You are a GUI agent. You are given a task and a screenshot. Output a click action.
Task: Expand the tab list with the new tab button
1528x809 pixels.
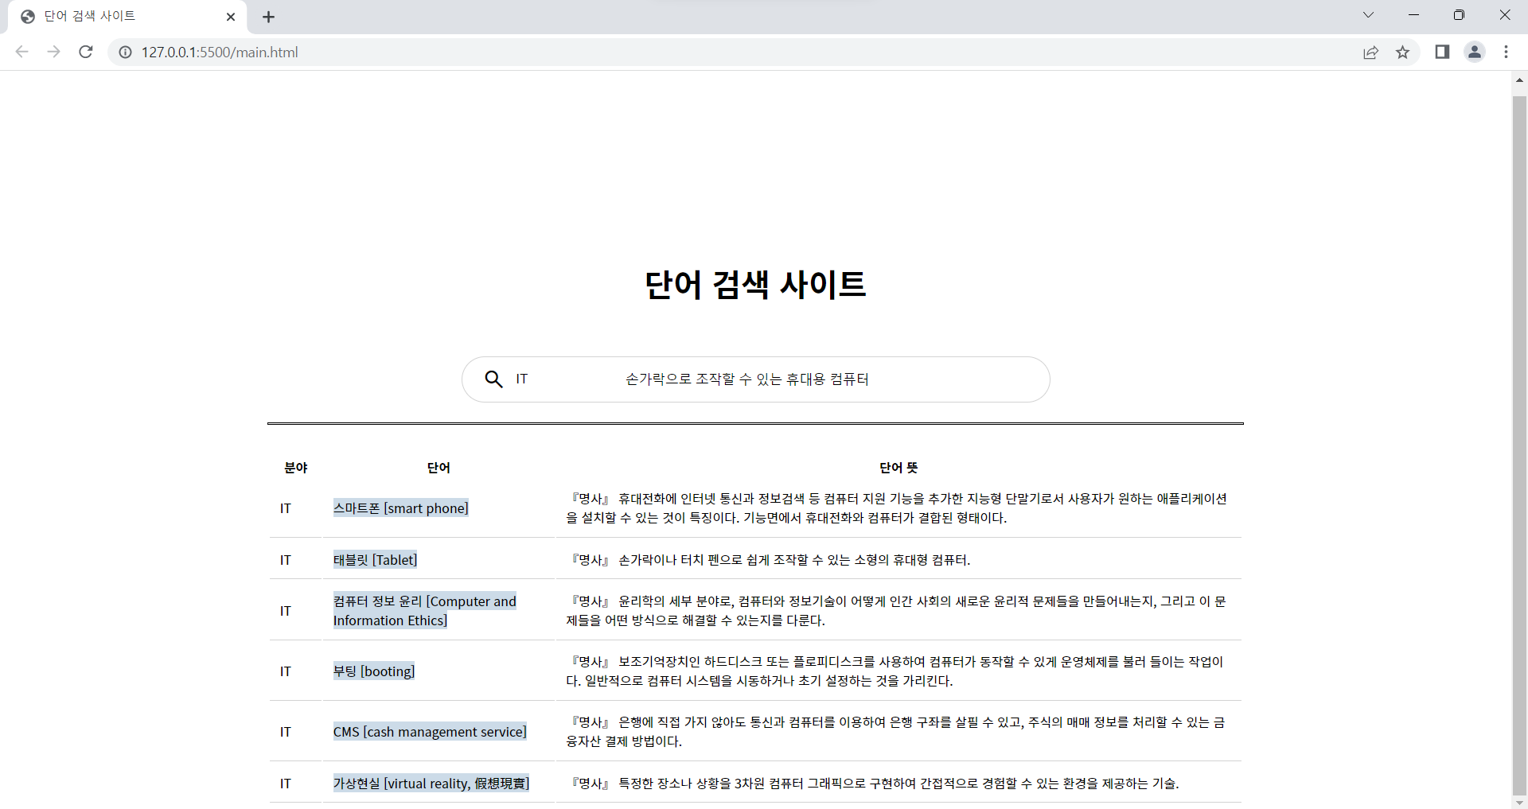click(269, 17)
